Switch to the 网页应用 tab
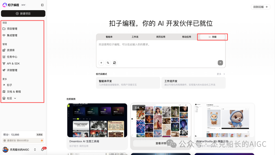Viewport: 275px width, 155px height. click(161, 37)
